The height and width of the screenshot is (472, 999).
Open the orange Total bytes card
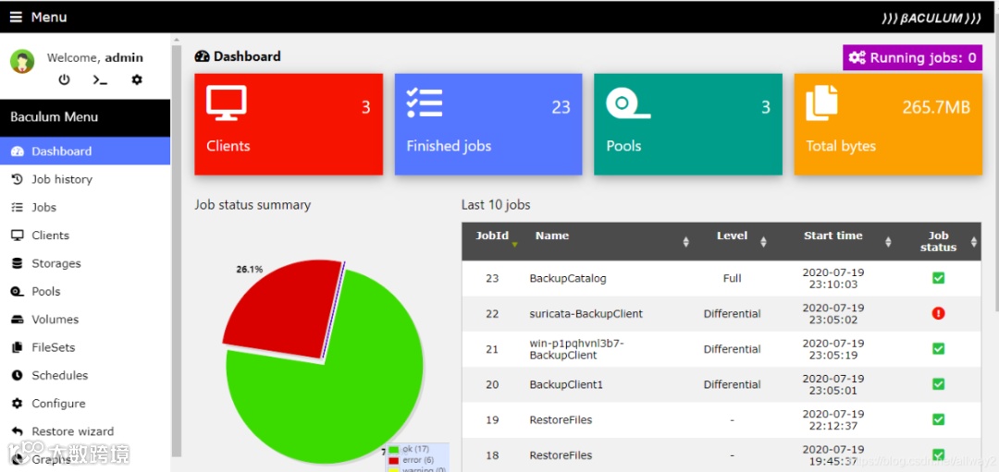click(x=888, y=124)
